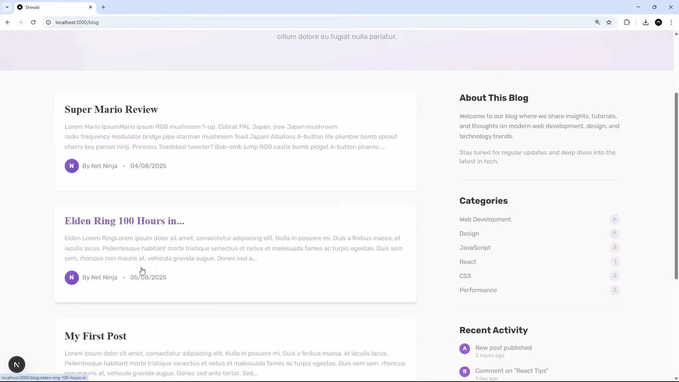The width and height of the screenshot is (679, 382).
Task: Open a new browser tab
Action: pos(103,7)
